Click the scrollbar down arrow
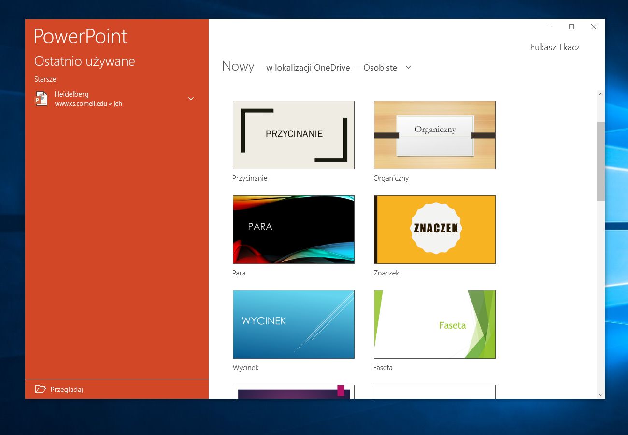 point(600,394)
